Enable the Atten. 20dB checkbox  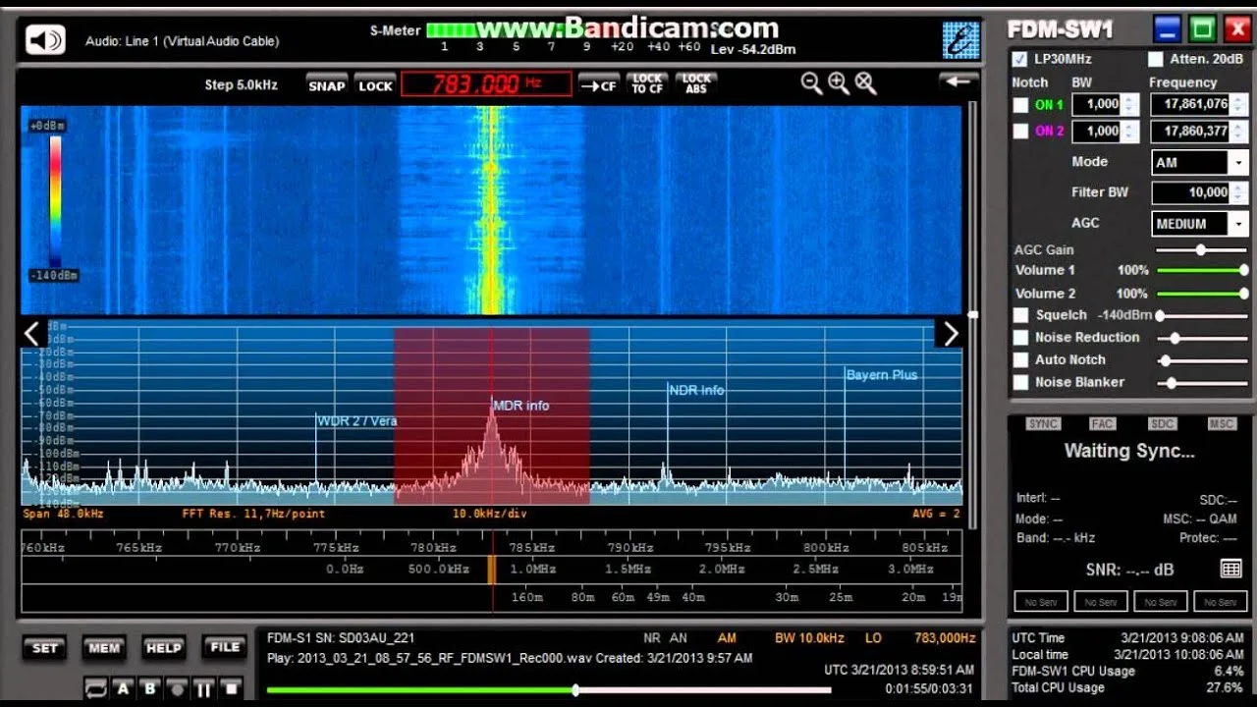click(x=1156, y=59)
